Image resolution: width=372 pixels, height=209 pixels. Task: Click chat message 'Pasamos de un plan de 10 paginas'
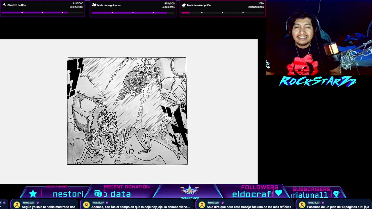(x=338, y=207)
